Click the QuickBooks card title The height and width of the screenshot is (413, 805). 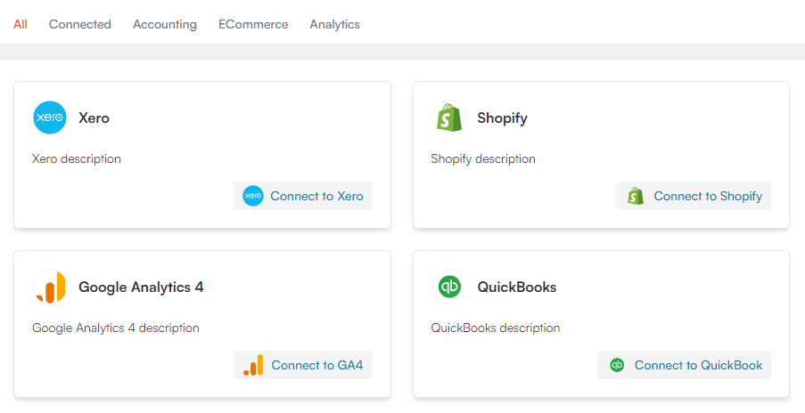(517, 287)
